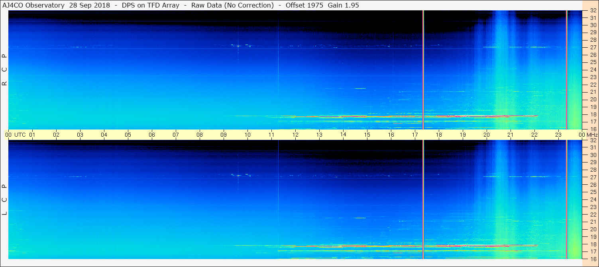Viewport: 599px width, 267px height.
Task: Click the 24 MHz tick on the RCP scale
Action: point(593,70)
